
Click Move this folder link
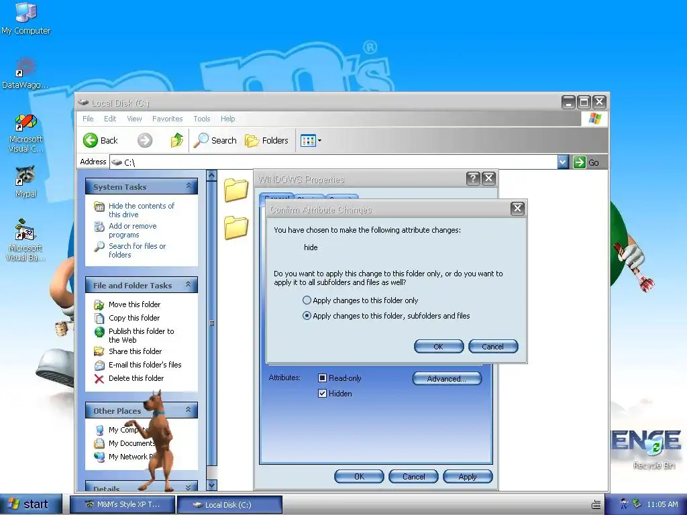click(134, 304)
